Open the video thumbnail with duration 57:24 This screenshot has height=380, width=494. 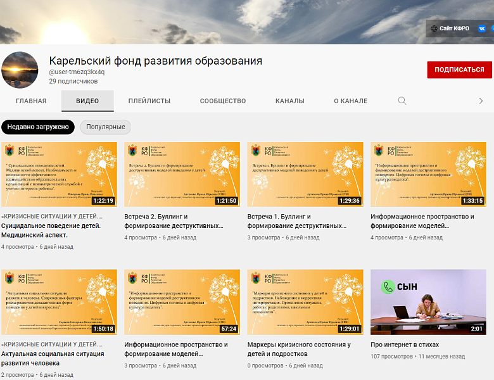pyautogui.click(x=182, y=302)
